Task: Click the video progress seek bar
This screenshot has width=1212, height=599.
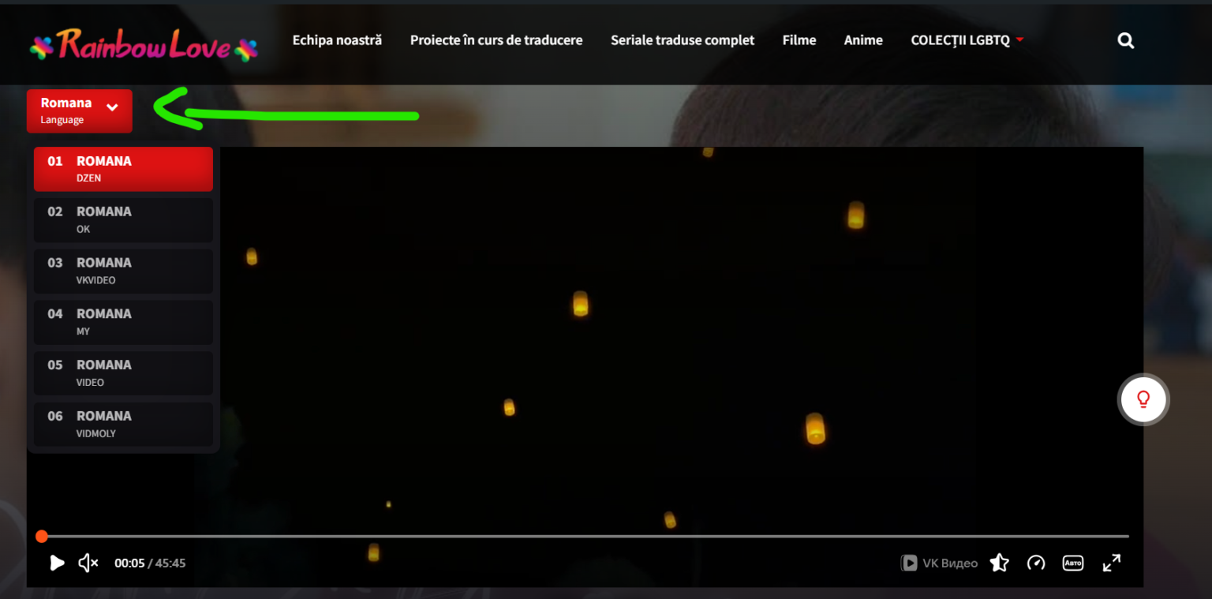Action: [x=584, y=537]
